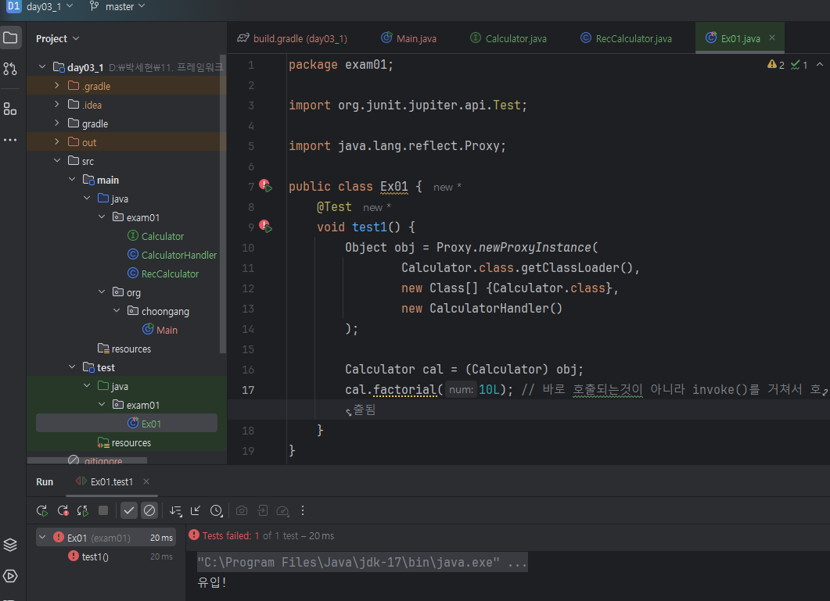Close the Ex01.java tab
Image resolution: width=830 pixels, height=601 pixels.
772,38
